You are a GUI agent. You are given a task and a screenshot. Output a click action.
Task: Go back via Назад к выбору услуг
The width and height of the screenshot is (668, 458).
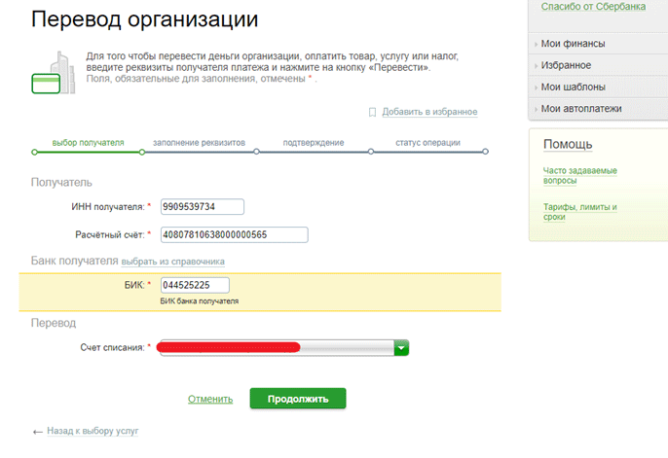click(93, 431)
